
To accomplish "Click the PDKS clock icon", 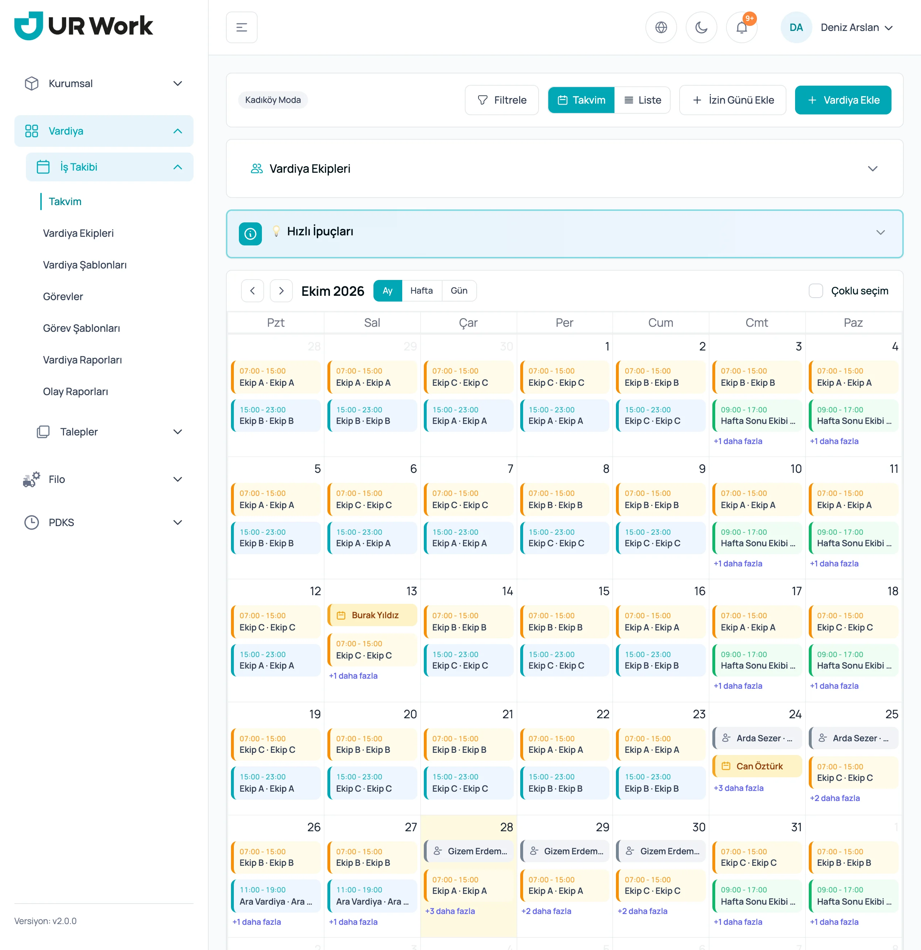I will coord(32,522).
